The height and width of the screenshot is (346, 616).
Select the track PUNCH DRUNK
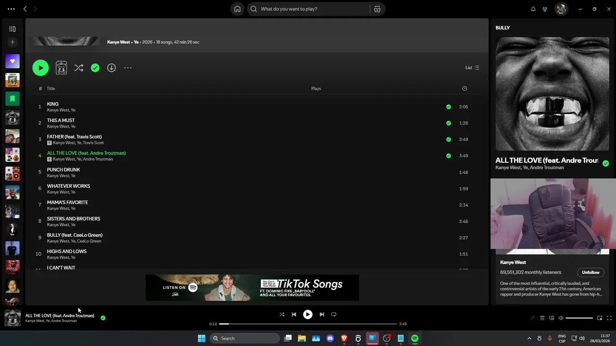pos(63,170)
